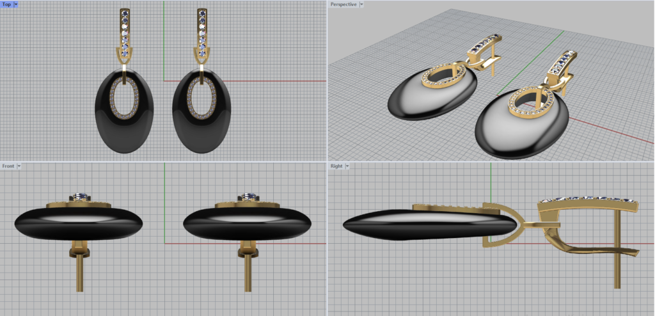
Task: Open the Top viewport dropdown arrow
Action: pyautogui.click(x=15, y=4)
